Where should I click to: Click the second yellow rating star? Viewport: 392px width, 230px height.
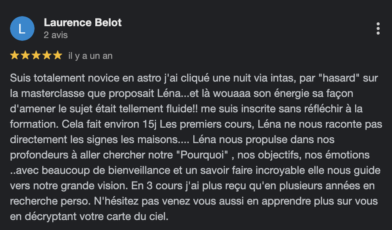tap(25, 56)
